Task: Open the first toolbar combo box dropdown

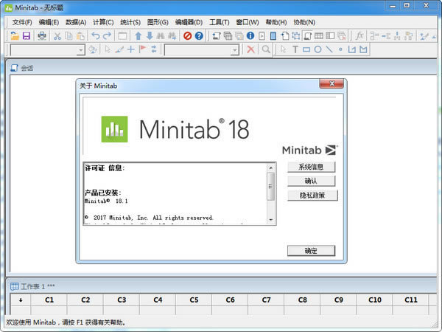Action: [80, 50]
